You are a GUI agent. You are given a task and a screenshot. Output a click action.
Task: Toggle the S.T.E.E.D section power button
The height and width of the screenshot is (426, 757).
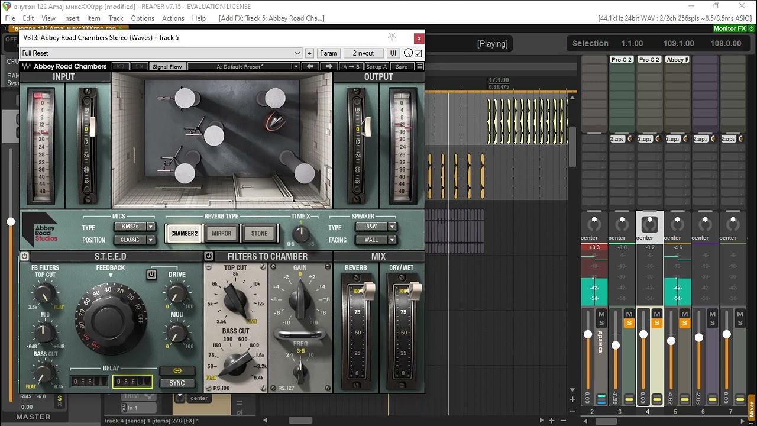(x=24, y=256)
